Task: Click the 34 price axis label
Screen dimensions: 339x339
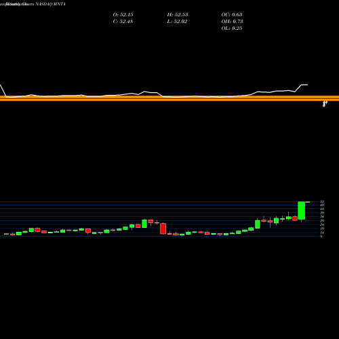Action: (x=322, y=217)
